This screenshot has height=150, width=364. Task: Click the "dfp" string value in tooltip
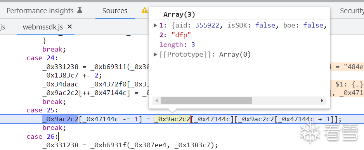click(x=181, y=35)
